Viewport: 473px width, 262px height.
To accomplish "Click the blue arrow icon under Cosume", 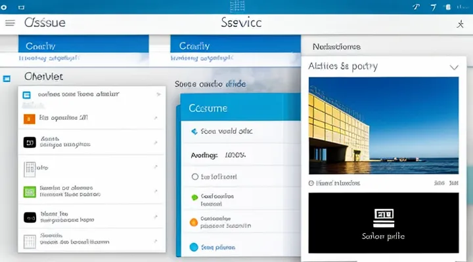I will click(193, 131).
